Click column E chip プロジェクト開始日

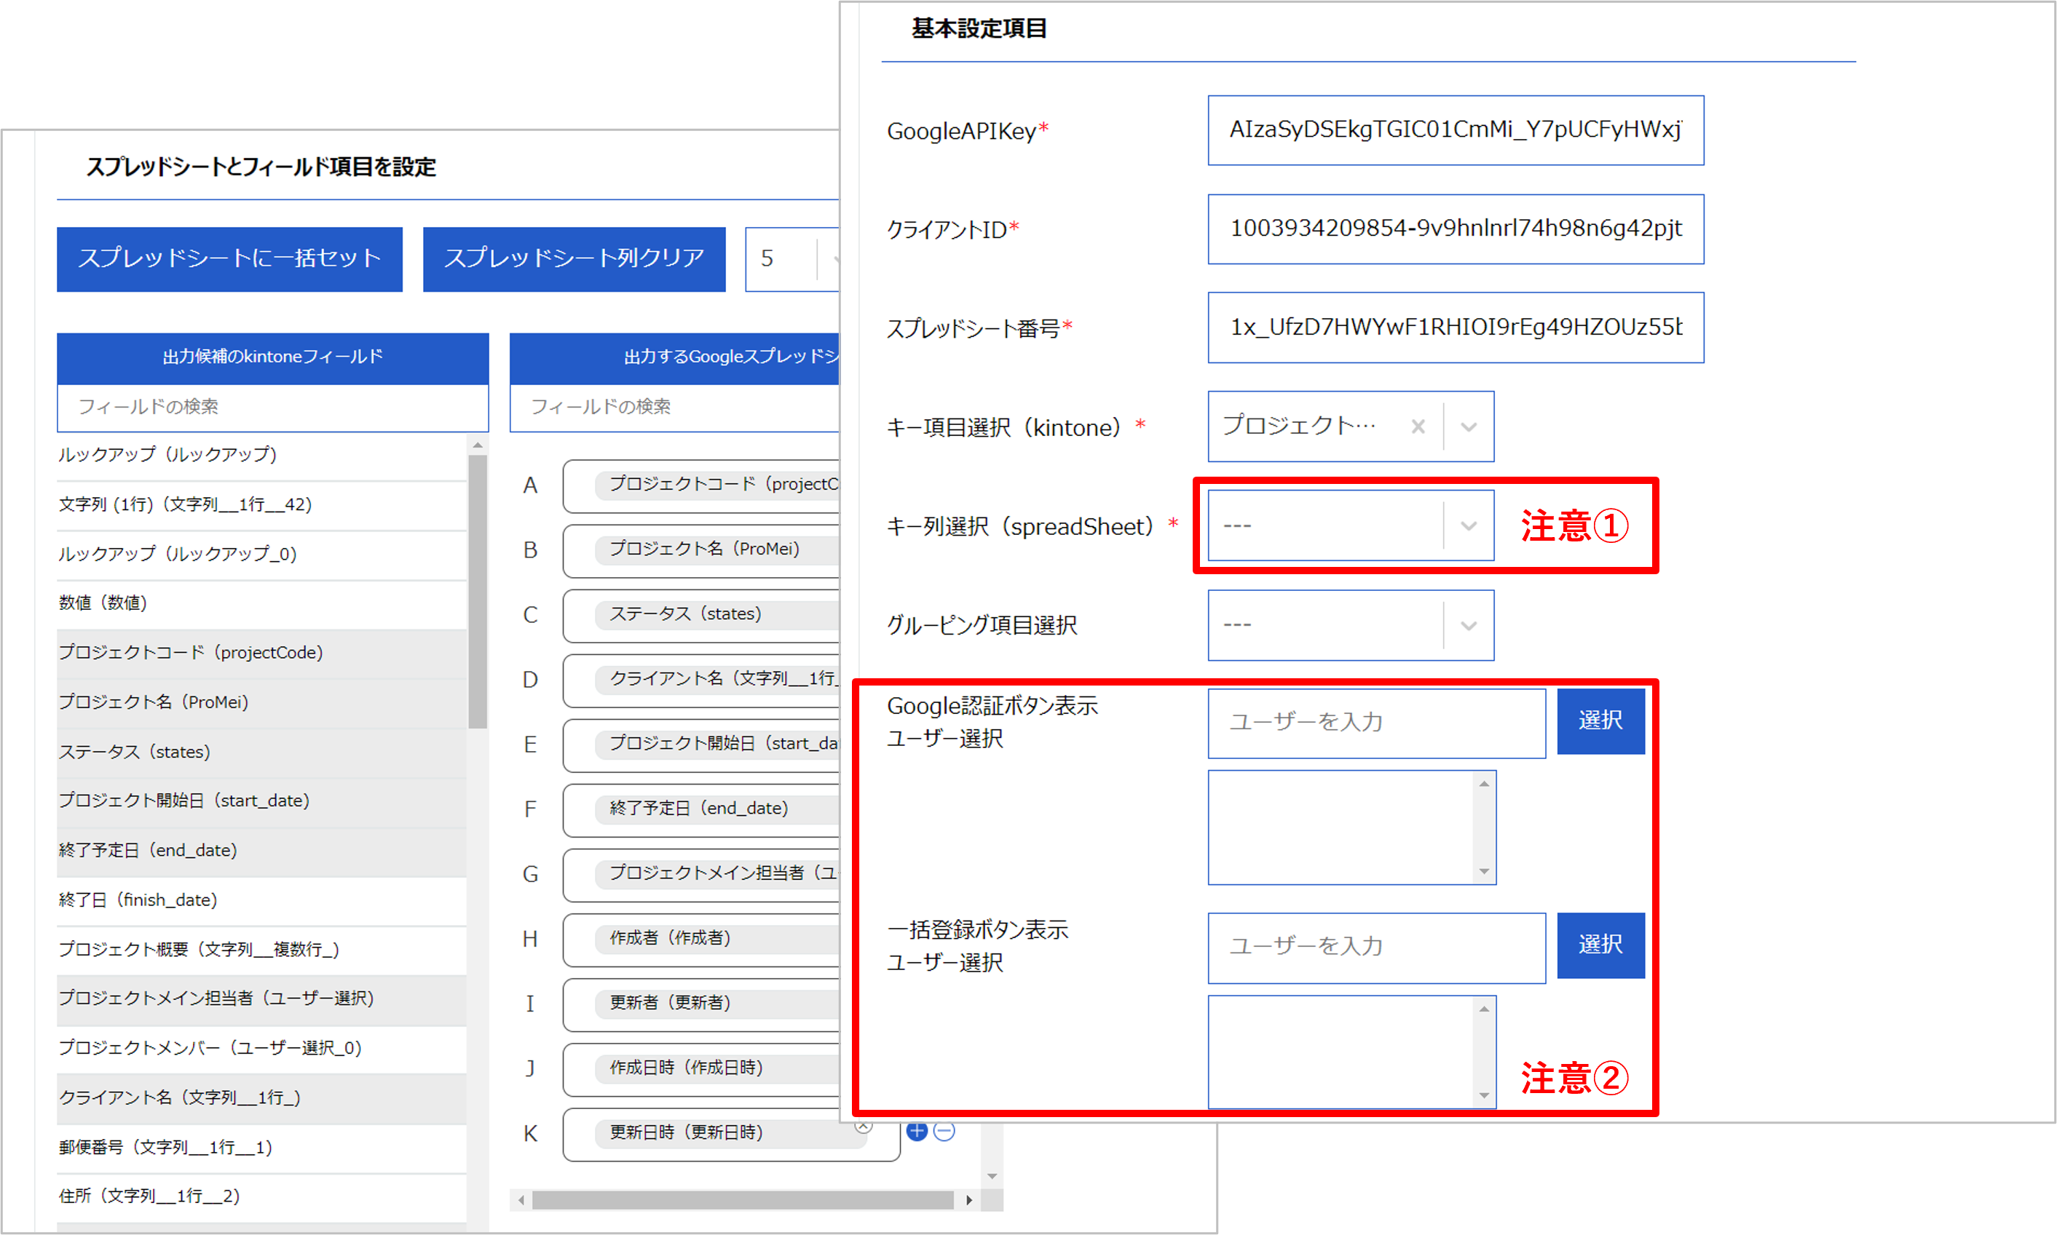click(716, 744)
